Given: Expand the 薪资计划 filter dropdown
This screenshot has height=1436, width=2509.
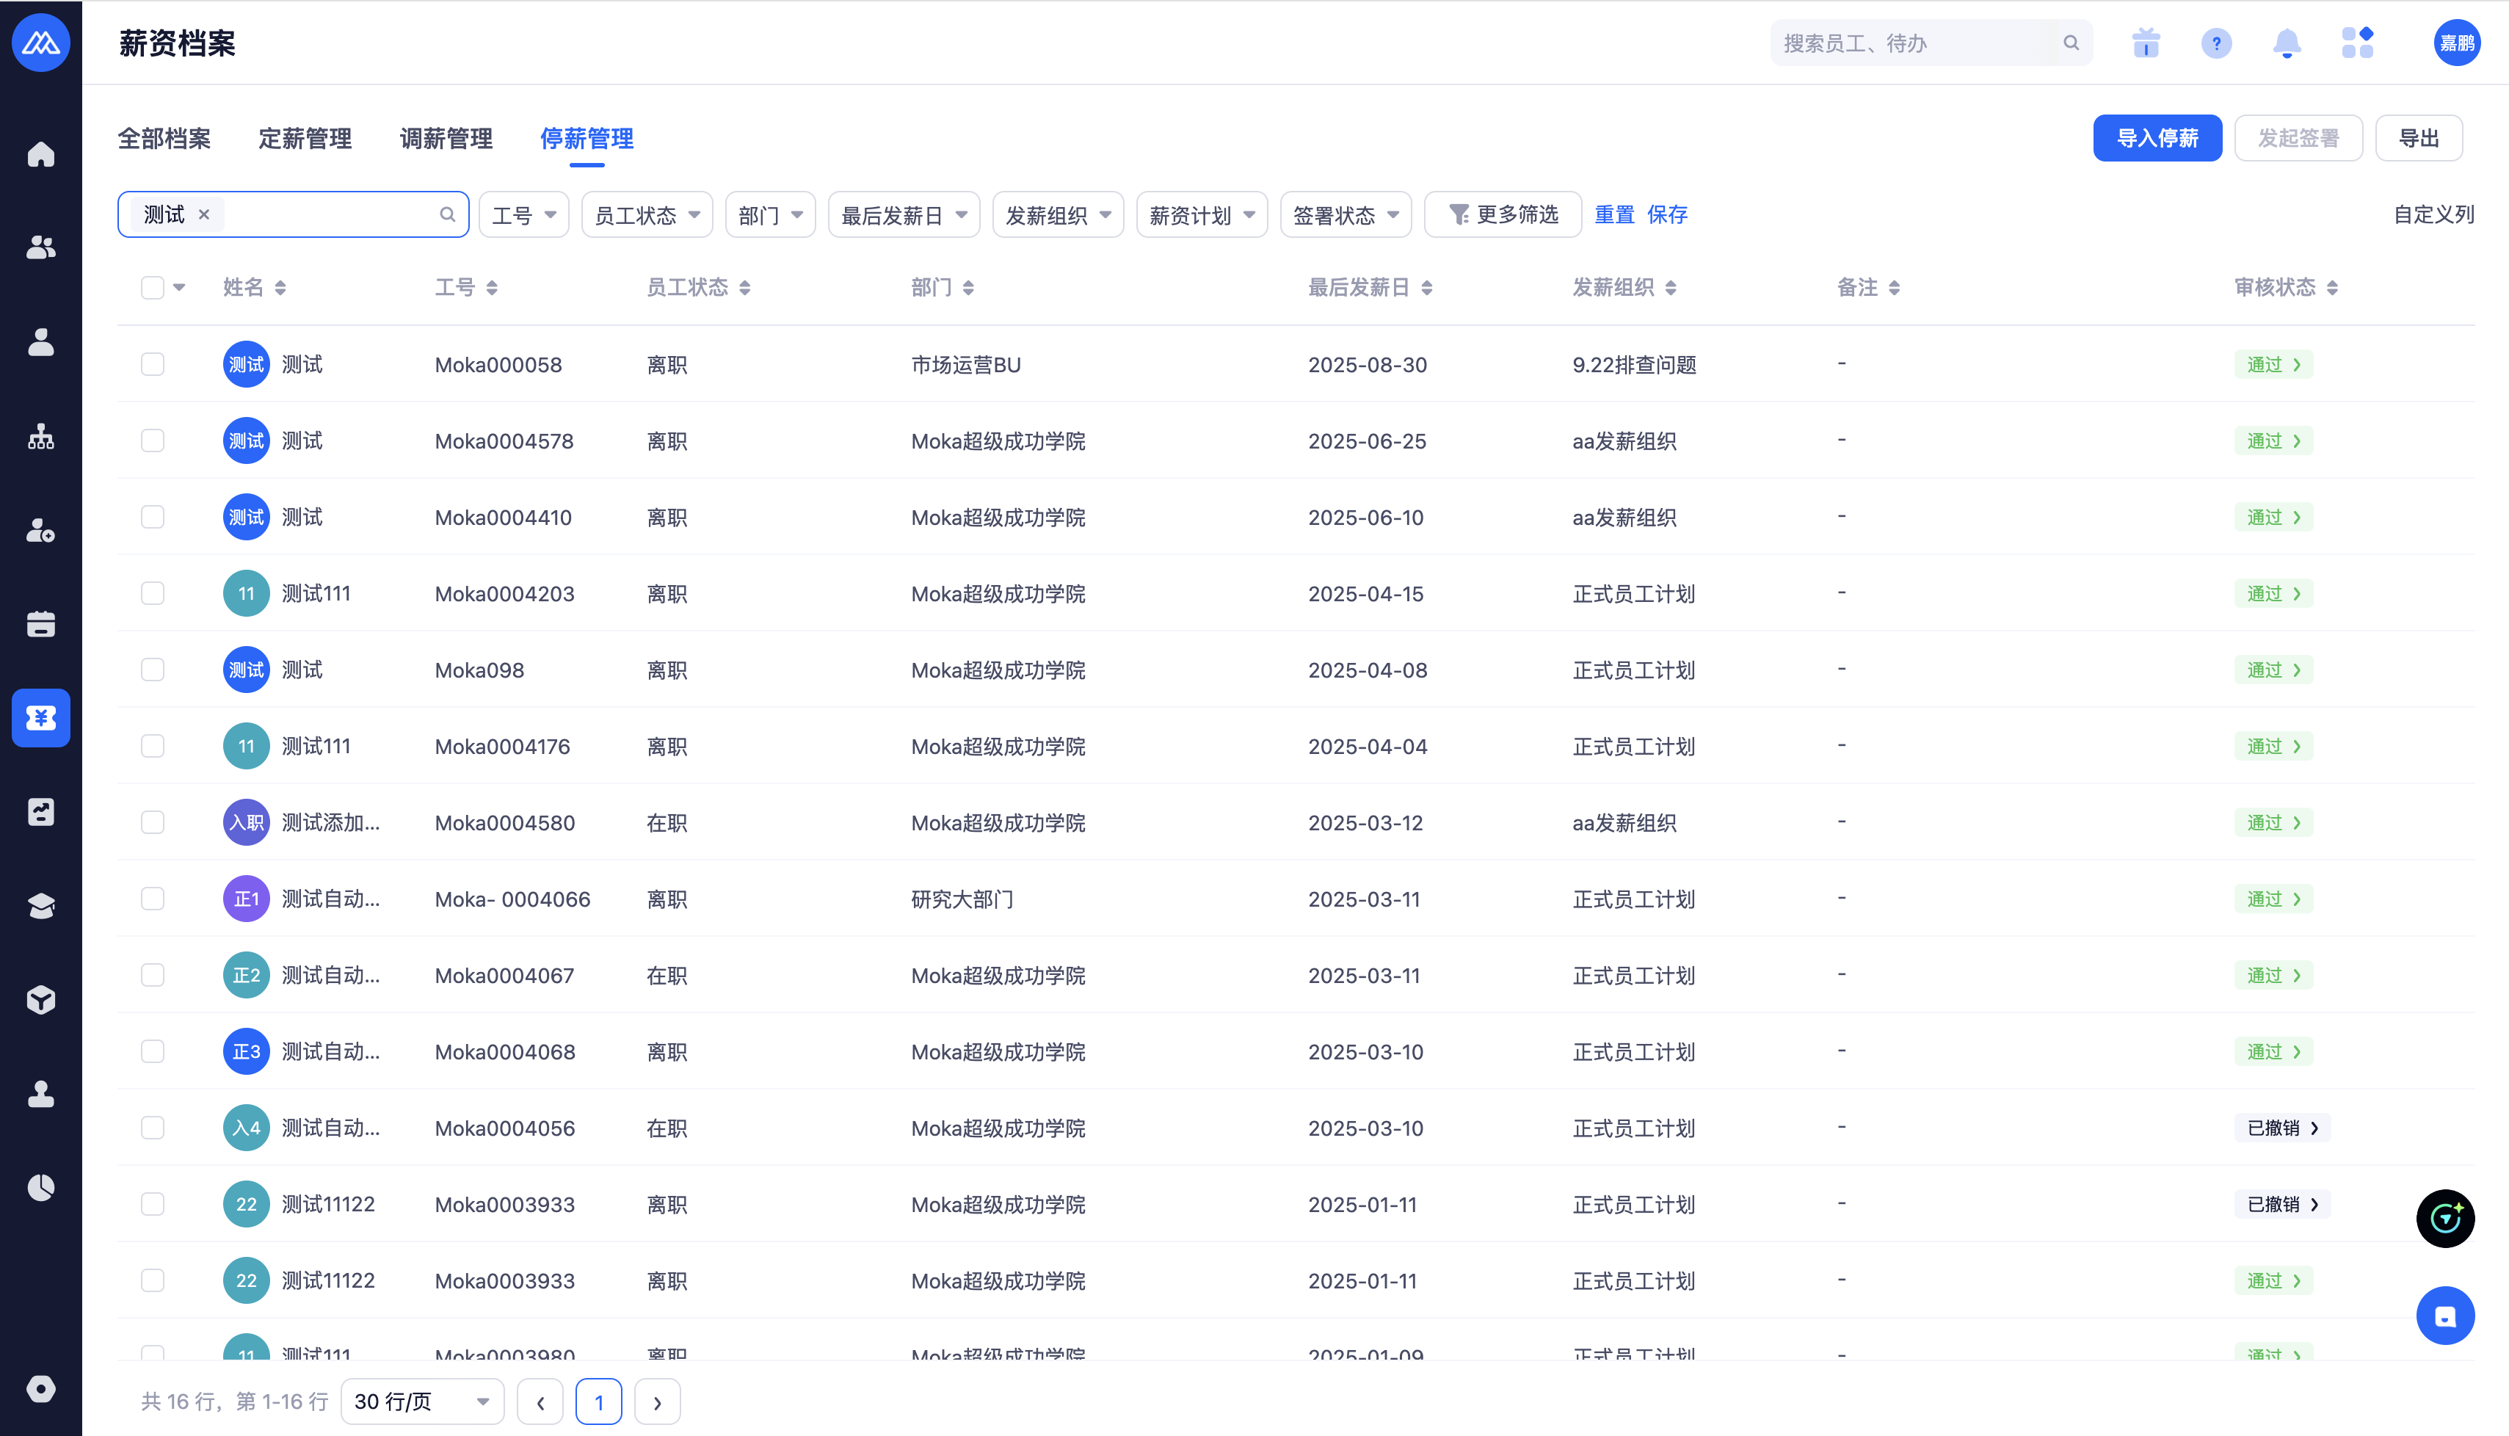Looking at the screenshot, I should (1201, 215).
